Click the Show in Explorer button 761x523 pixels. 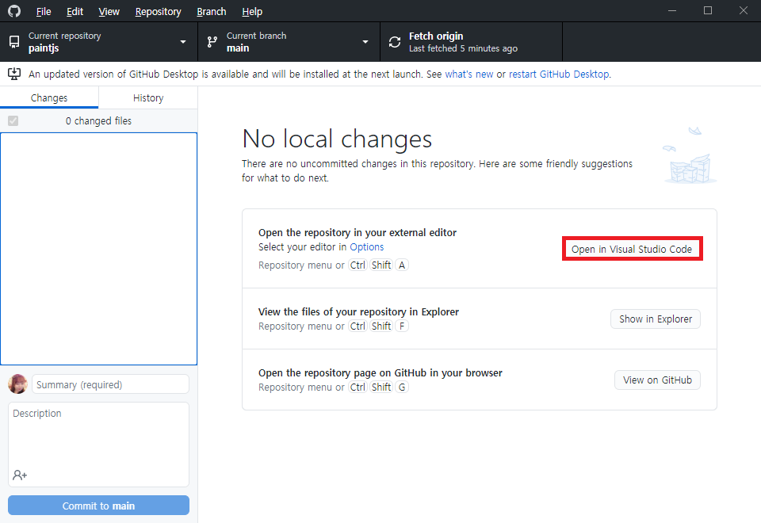coord(656,319)
